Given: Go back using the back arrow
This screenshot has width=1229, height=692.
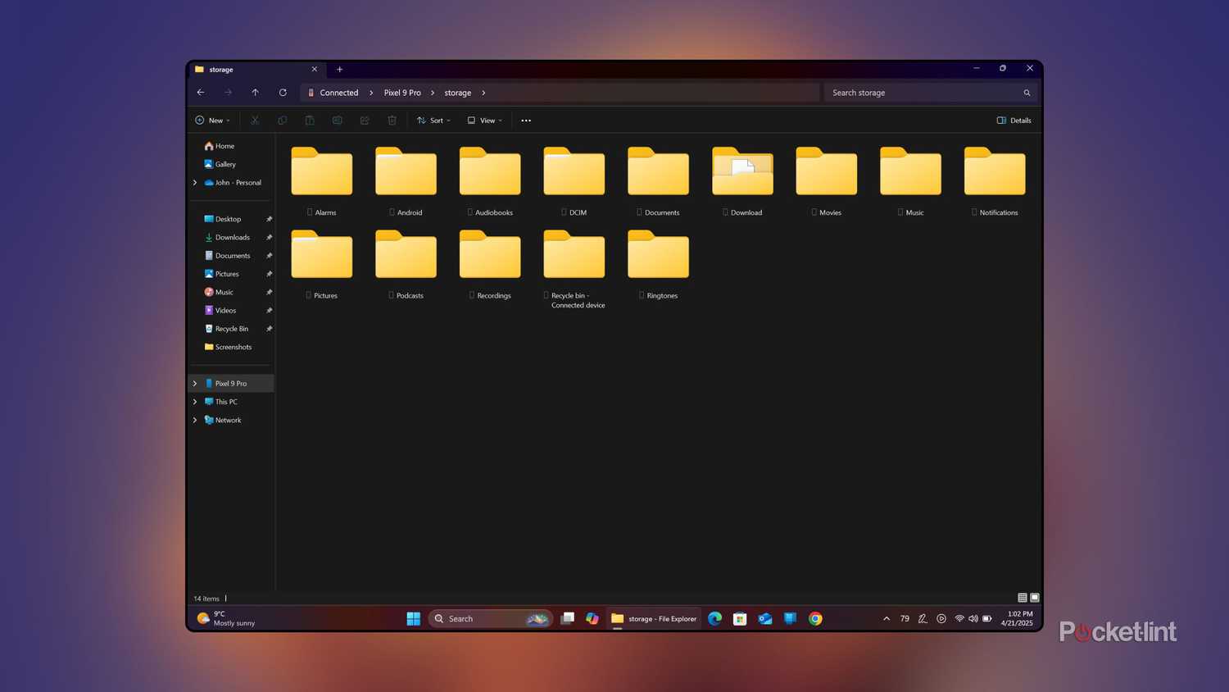Looking at the screenshot, I should pos(201,93).
